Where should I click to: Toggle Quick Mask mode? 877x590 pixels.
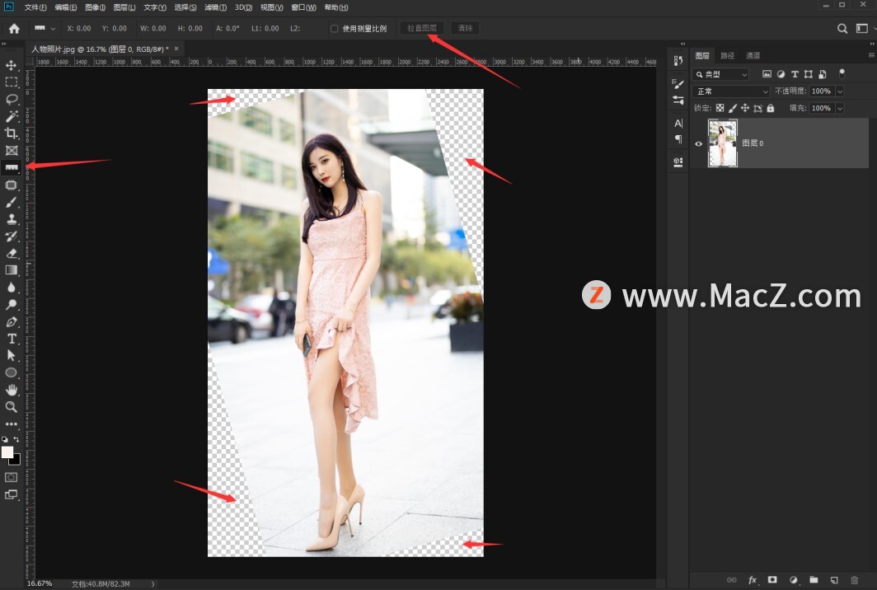pyautogui.click(x=12, y=477)
